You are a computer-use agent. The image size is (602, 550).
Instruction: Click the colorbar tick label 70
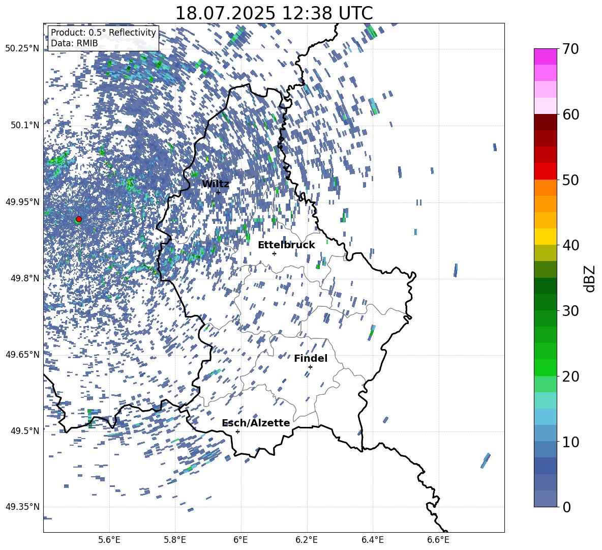pyautogui.click(x=570, y=49)
